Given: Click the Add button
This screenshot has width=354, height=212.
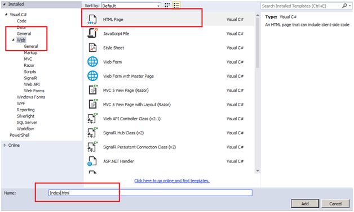Looking at the screenshot, I should point(305,204).
